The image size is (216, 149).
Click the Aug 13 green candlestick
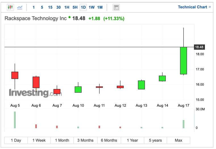coord(142,85)
